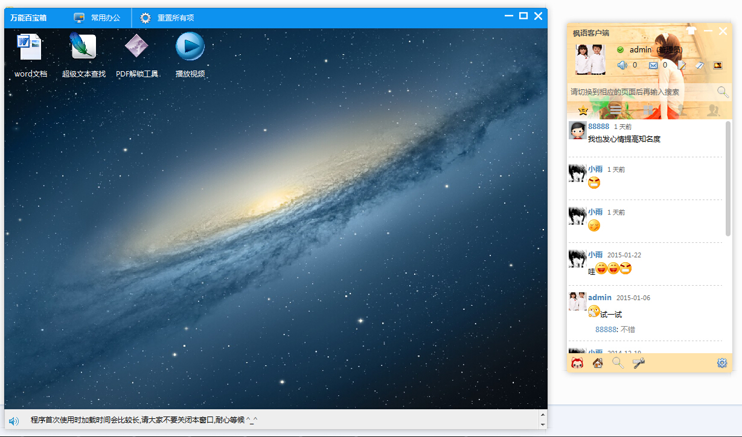Switch to the list lines tab
Viewport: 742px width, 437px height.
point(616,110)
